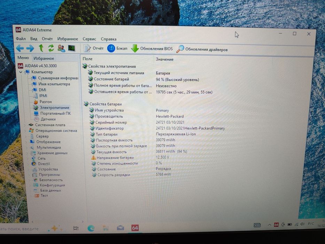The height and width of the screenshot is (244, 325).
Task: Select AIDA64 v4.50.3000 root item
Action: (37, 66)
